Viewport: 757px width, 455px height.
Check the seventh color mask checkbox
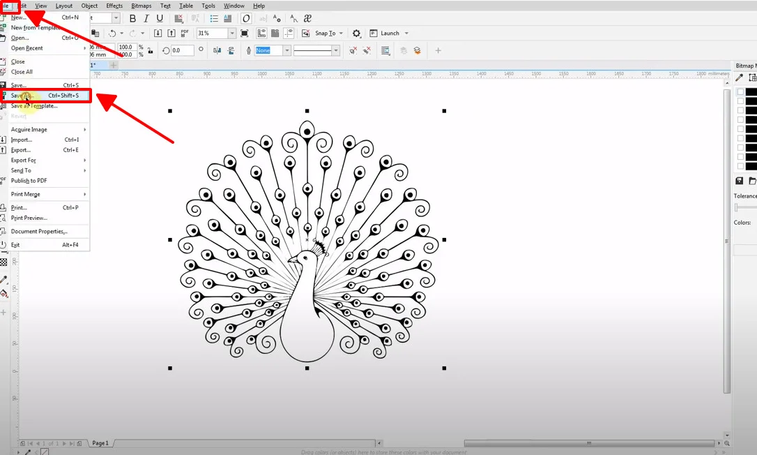pos(740,147)
